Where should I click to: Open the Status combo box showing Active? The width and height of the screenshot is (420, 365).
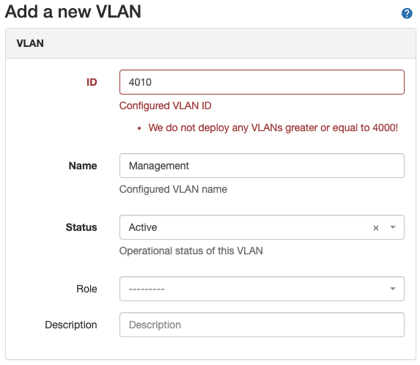[262, 227]
